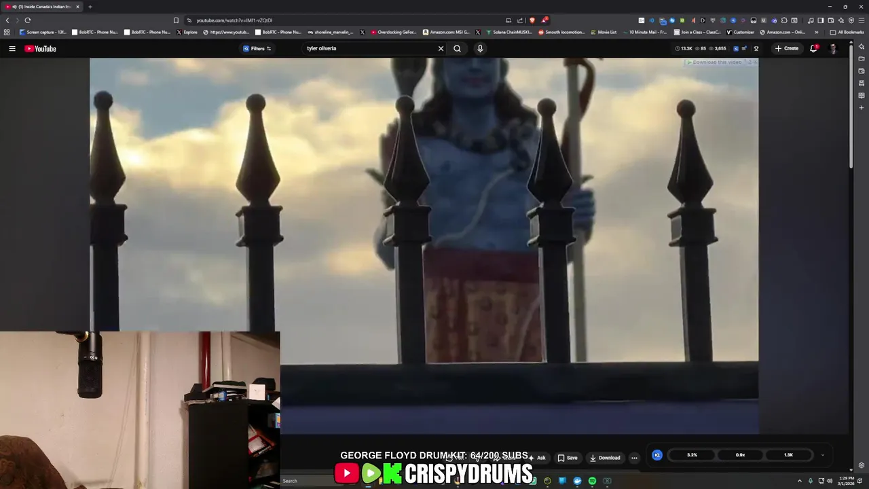Save the video to a playlist
Viewport: 869px width, 489px height.
tap(568, 458)
